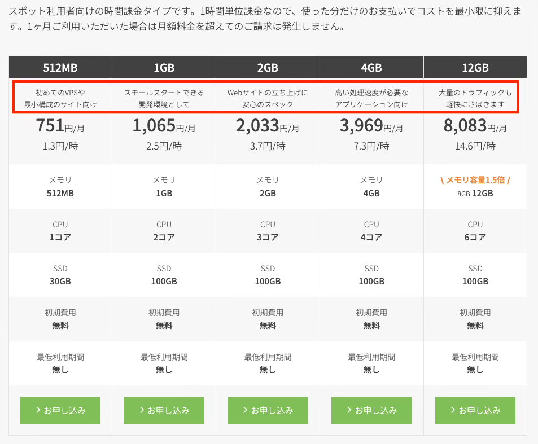
Task: Click the メモリ容量1.5倍 badge
Action: click(475, 179)
